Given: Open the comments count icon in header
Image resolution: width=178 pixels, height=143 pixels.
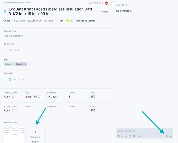Looking at the screenshot, I should [91, 3].
